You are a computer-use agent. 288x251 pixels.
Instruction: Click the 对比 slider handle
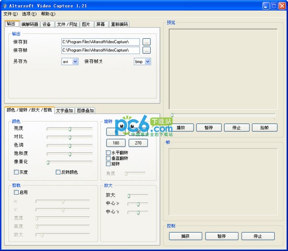[70, 137]
